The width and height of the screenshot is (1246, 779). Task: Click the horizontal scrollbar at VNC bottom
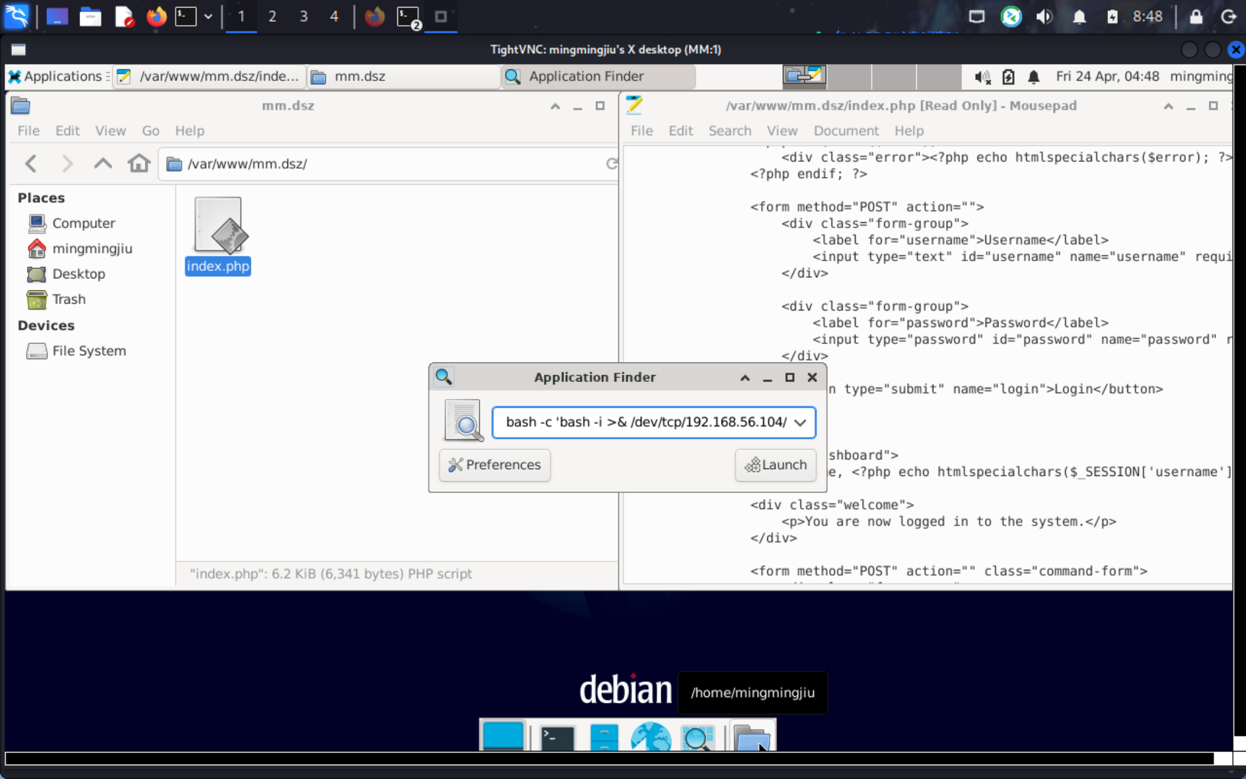point(608,758)
